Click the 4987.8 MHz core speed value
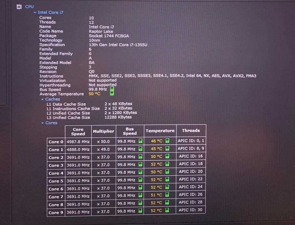Viewport: 295px width, 225px height. click(78, 142)
